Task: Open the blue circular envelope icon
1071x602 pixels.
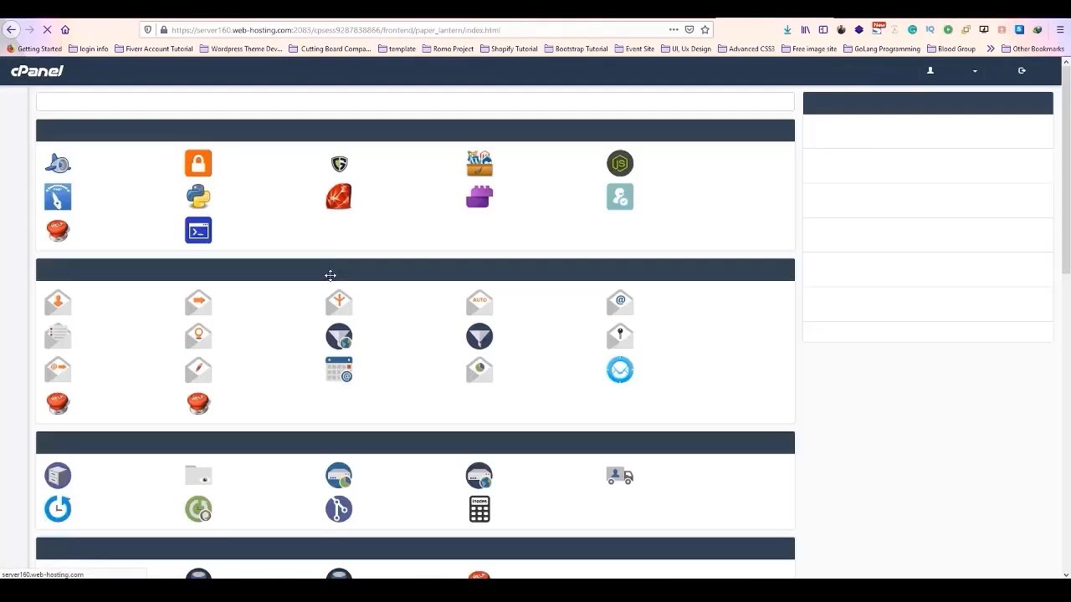Action: [x=620, y=370]
